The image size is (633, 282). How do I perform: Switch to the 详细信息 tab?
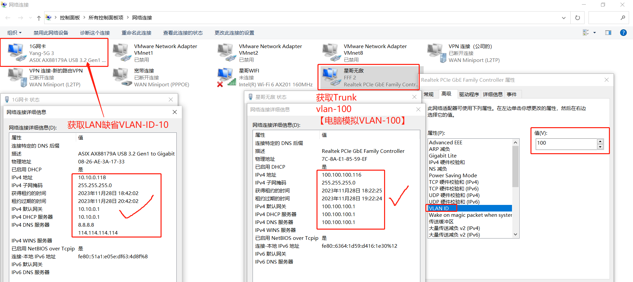pyautogui.click(x=493, y=95)
